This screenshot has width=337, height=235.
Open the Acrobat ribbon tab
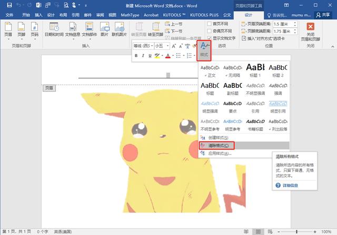pyautogui.click(x=151, y=15)
